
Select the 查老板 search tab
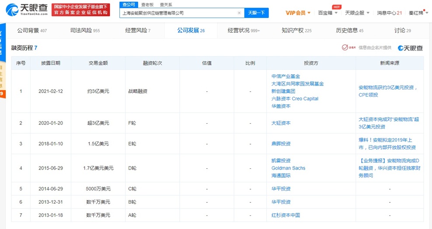click(147, 5)
